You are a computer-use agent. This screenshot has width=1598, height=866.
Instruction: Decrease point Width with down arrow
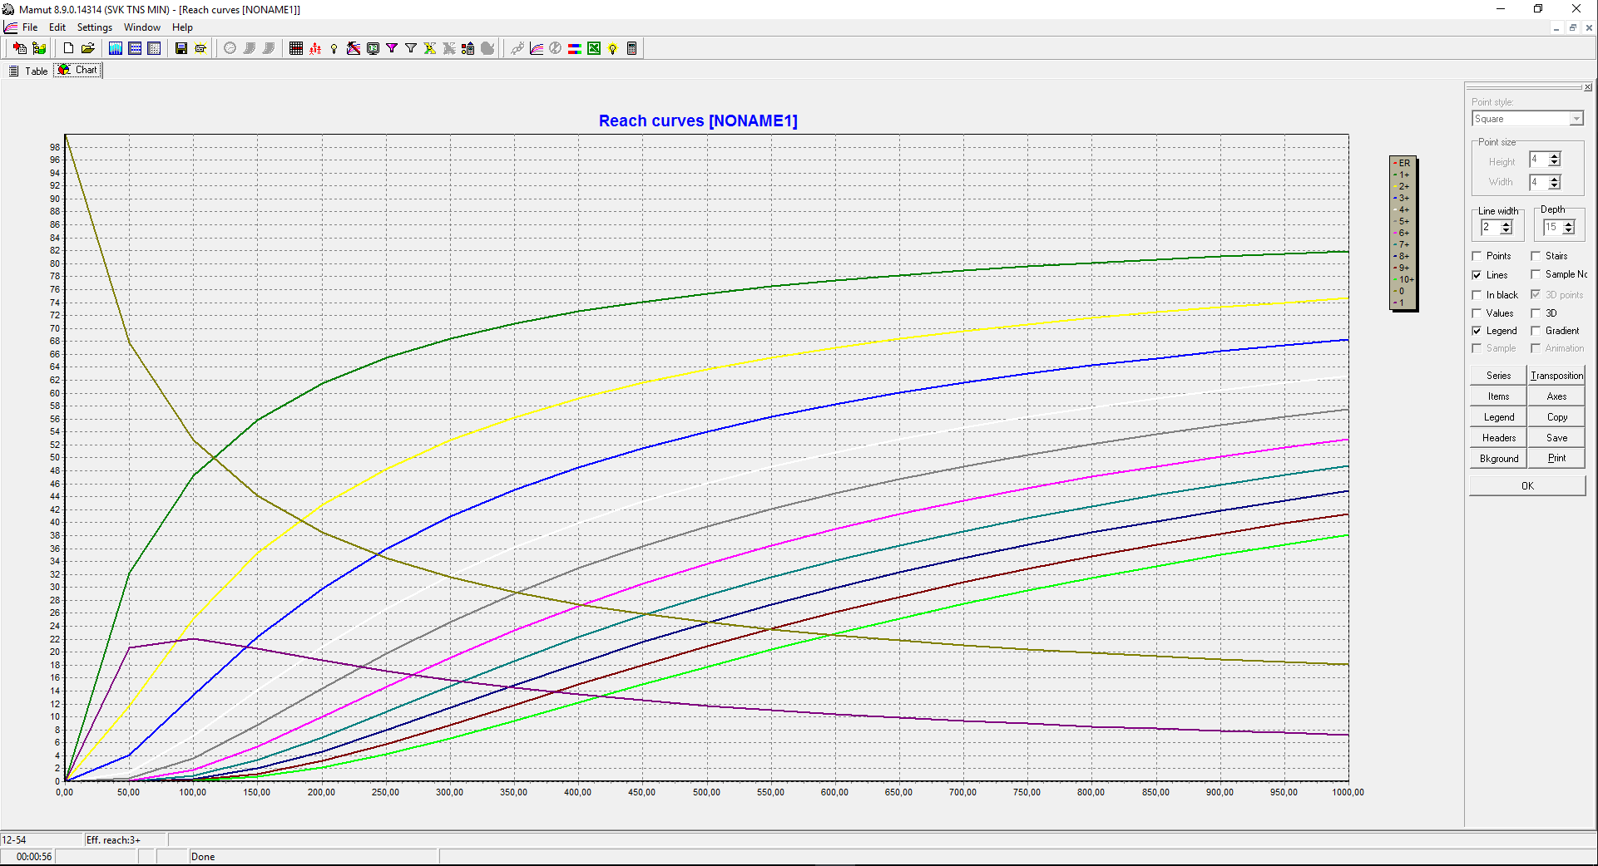(x=1555, y=185)
